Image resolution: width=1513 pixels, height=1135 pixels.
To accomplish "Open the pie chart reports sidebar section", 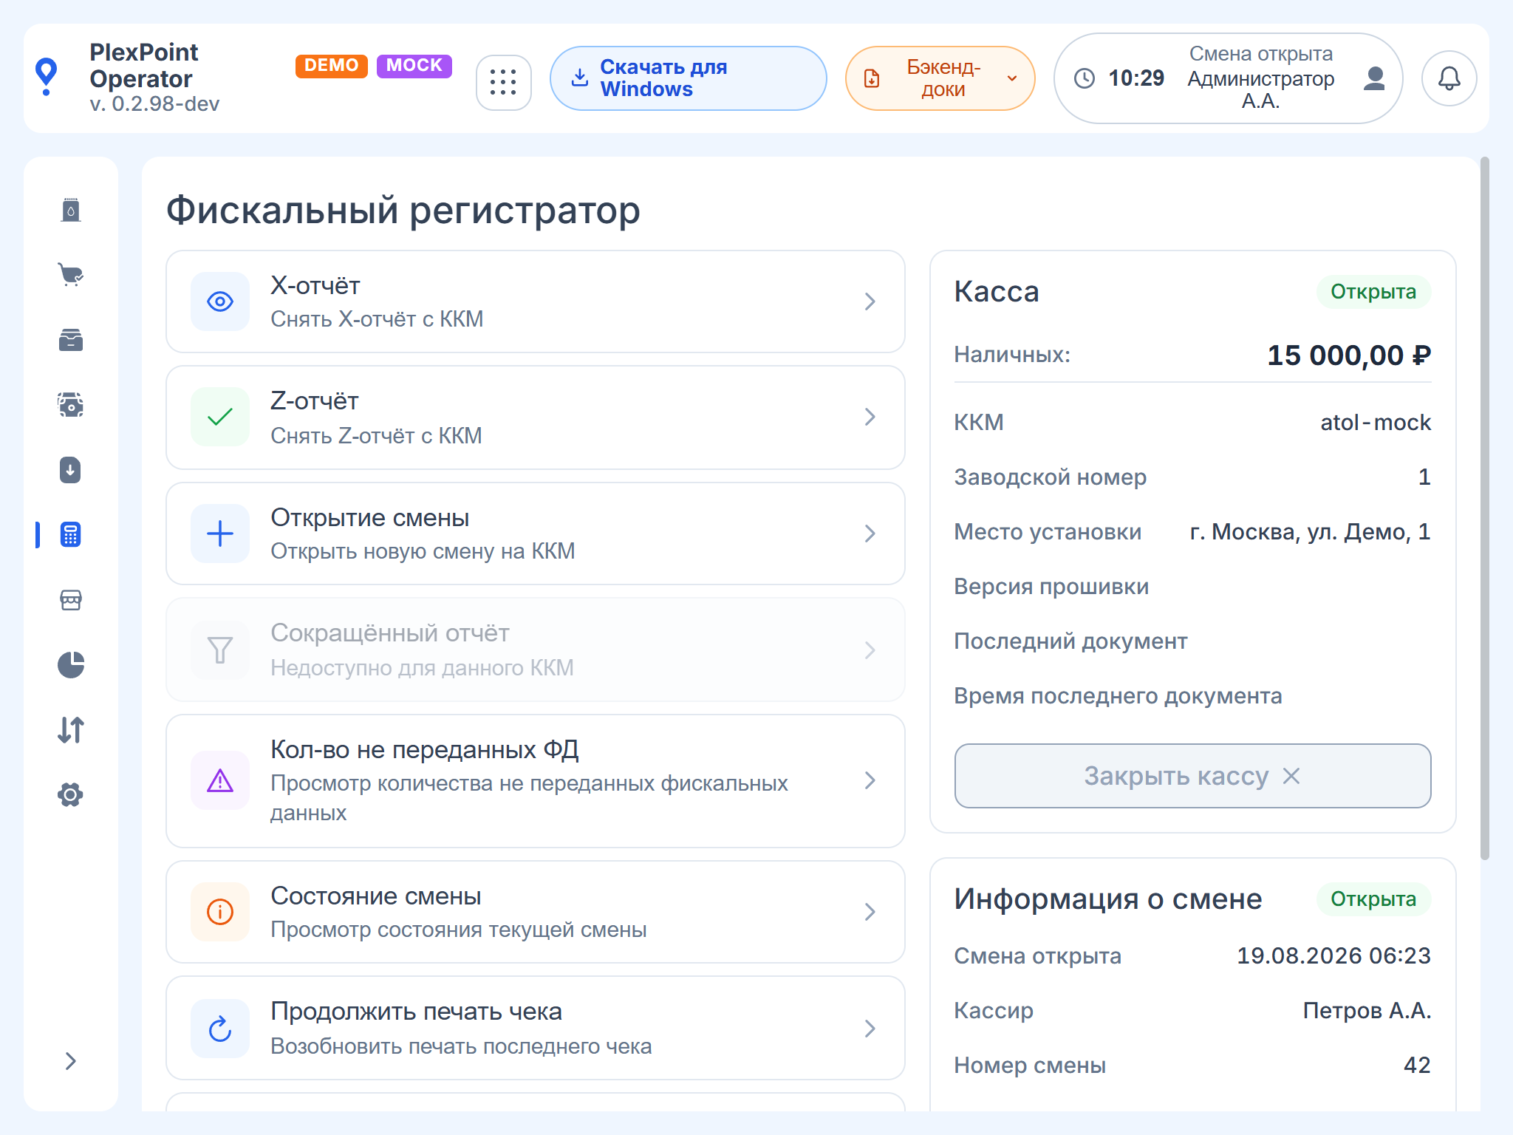I will pos(71,665).
